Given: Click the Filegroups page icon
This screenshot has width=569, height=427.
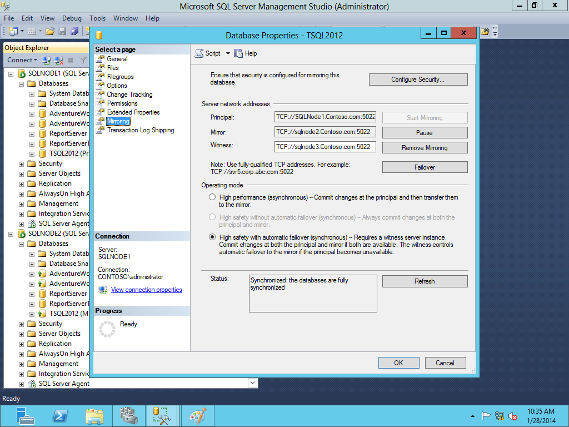Looking at the screenshot, I should 100,77.
